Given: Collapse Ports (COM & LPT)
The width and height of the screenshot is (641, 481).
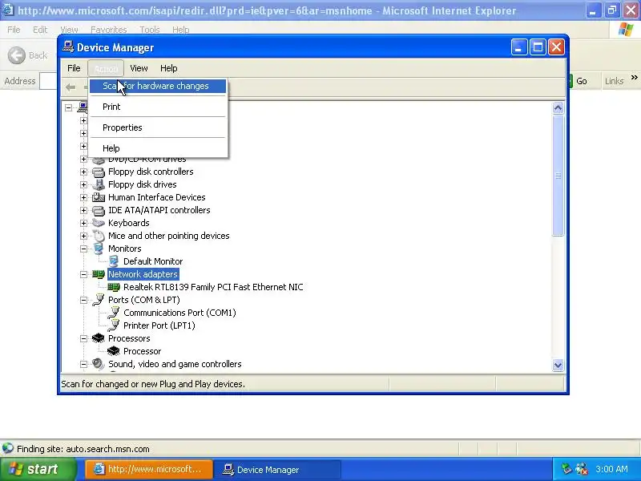Looking at the screenshot, I should (83, 300).
